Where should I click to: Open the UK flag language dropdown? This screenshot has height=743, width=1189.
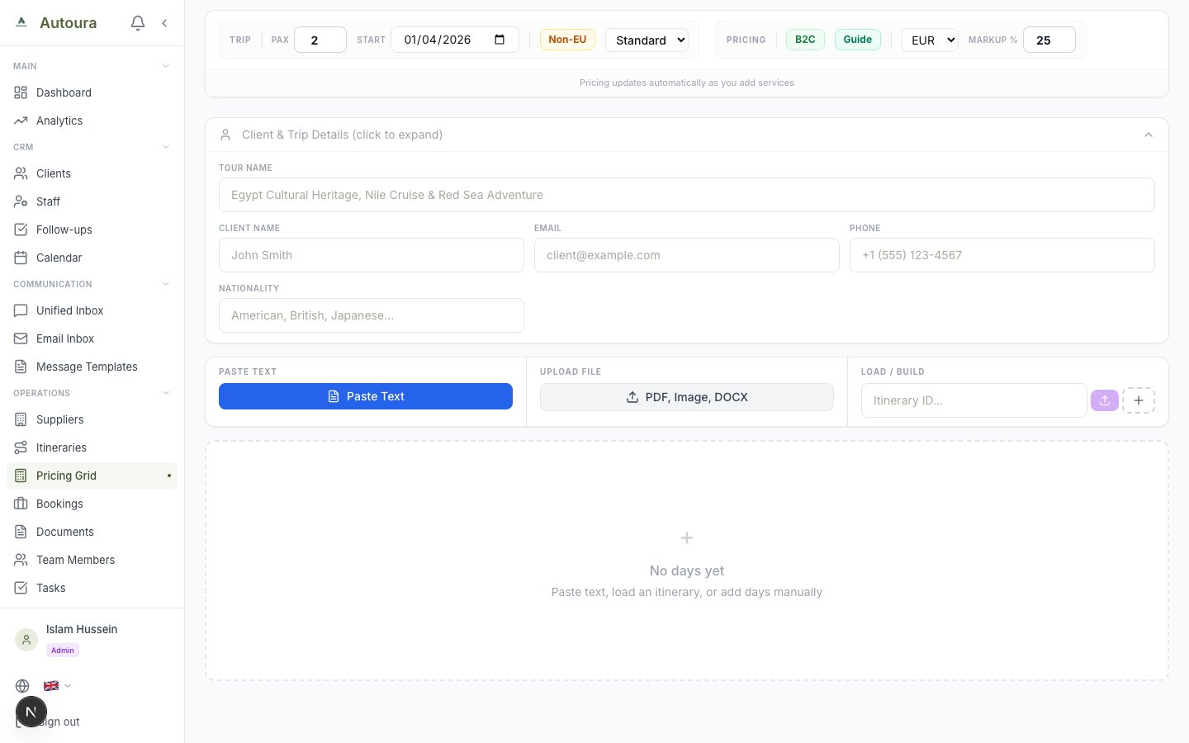click(x=57, y=686)
